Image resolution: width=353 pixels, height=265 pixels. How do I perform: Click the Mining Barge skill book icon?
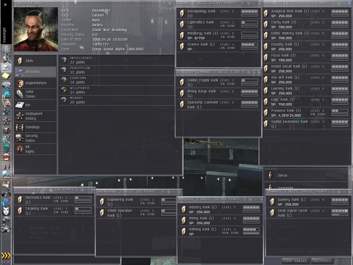(x=182, y=93)
